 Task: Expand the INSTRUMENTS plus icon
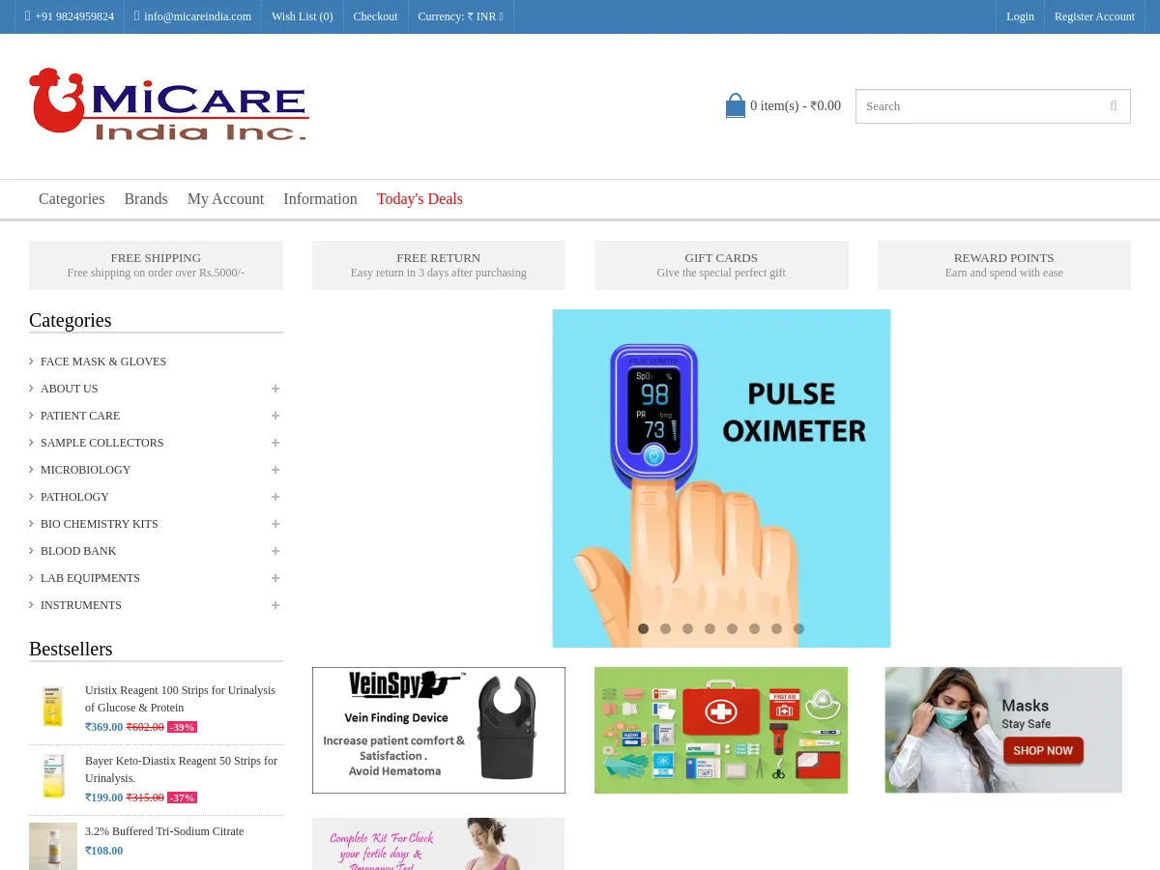(275, 605)
